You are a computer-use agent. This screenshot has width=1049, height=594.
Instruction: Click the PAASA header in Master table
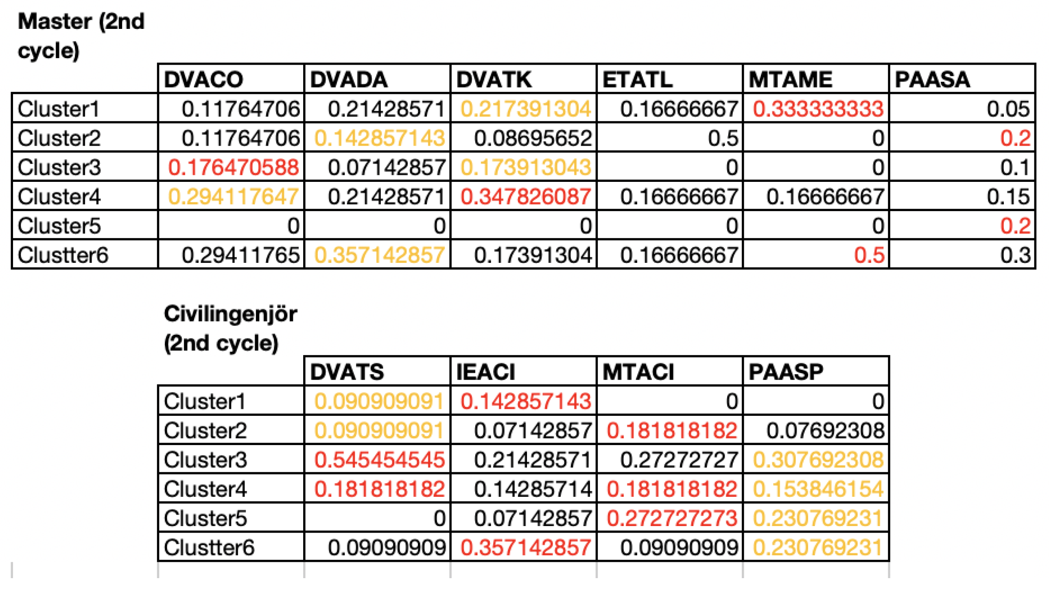(x=962, y=79)
